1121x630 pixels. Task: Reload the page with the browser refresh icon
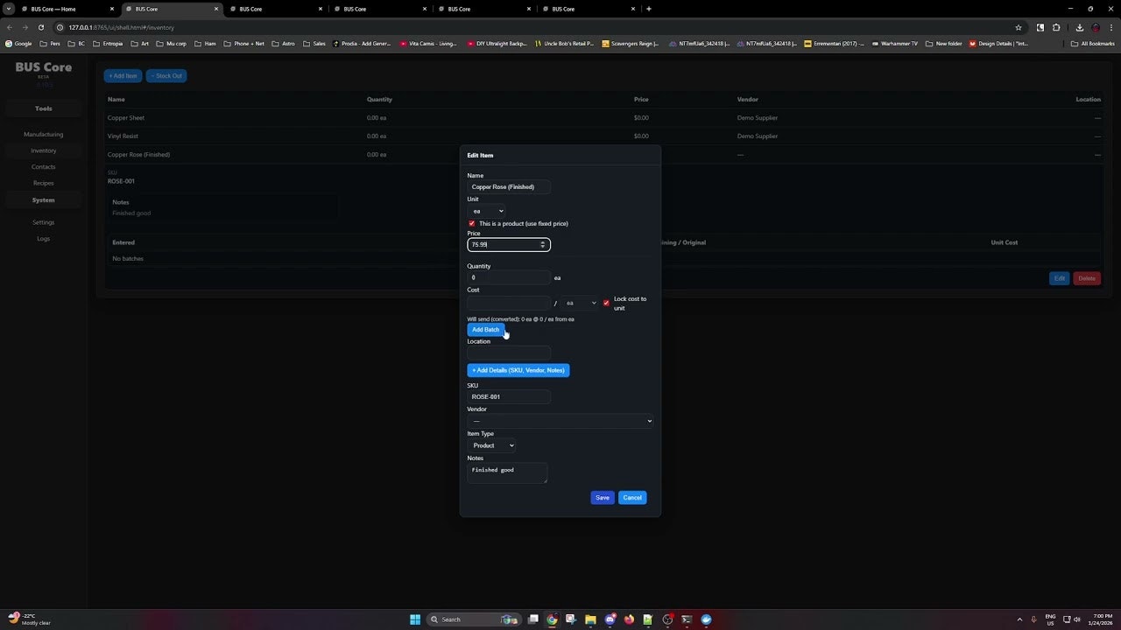pyautogui.click(x=40, y=27)
